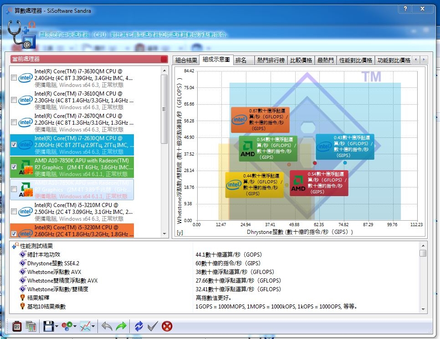
Task: Click red AMD 0.54 label on chart
Action: tap(319, 183)
